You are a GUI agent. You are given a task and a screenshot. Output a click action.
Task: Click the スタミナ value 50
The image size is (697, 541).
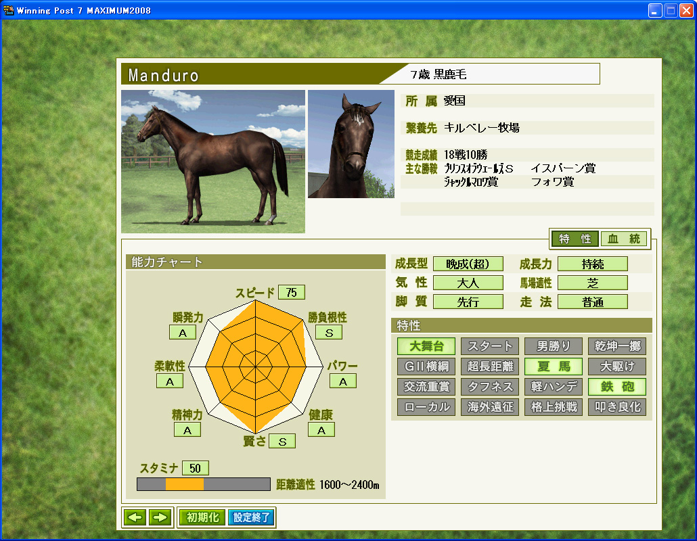pyautogui.click(x=195, y=468)
